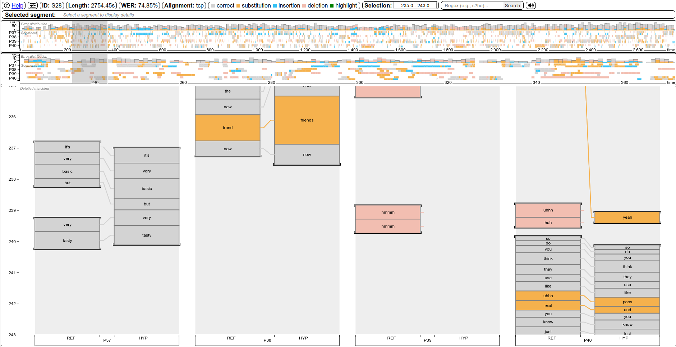Select 'basic' in P37 hypothesis column

click(x=147, y=189)
